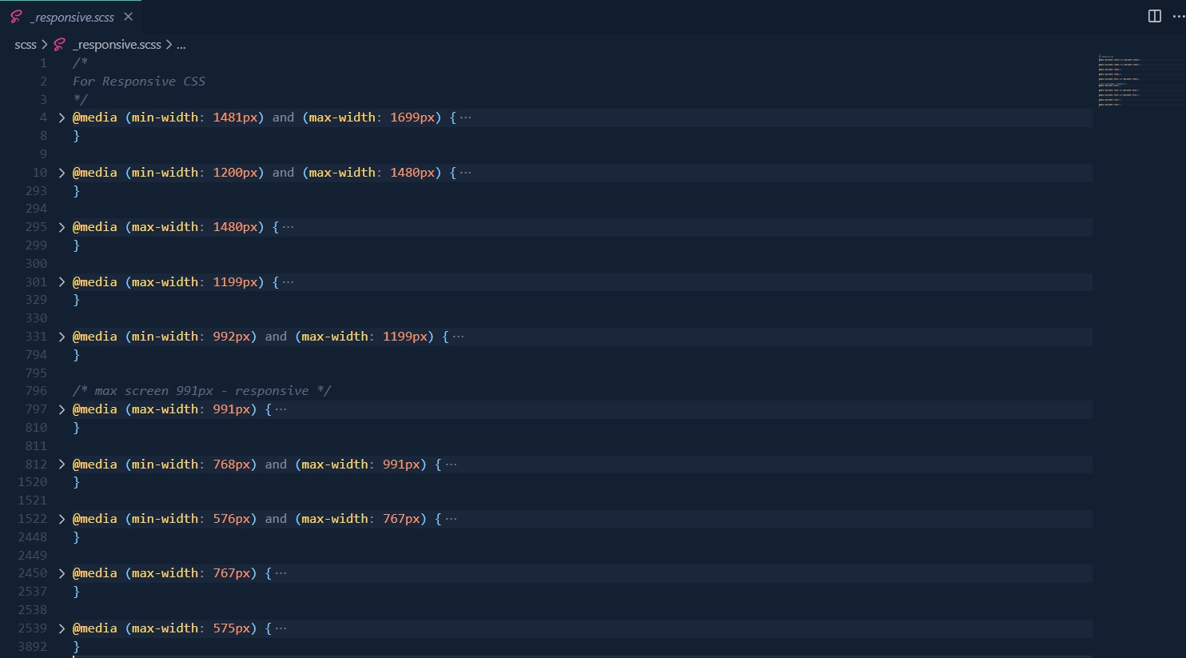
Task: Select the _responsive.scss editor tab
Action: 72,17
